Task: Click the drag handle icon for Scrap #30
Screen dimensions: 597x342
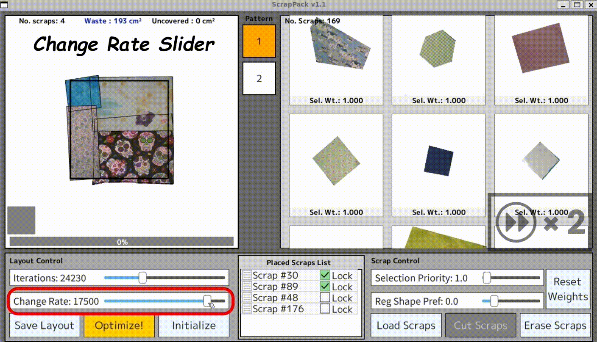Action: [247, 276]
